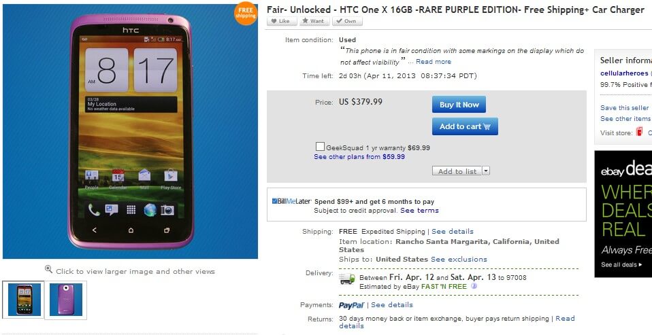Image resolution: width=652 pixels, height=335 pixels.
Task: Click the red store icon beside Visit store
Action: pos(639,132)
